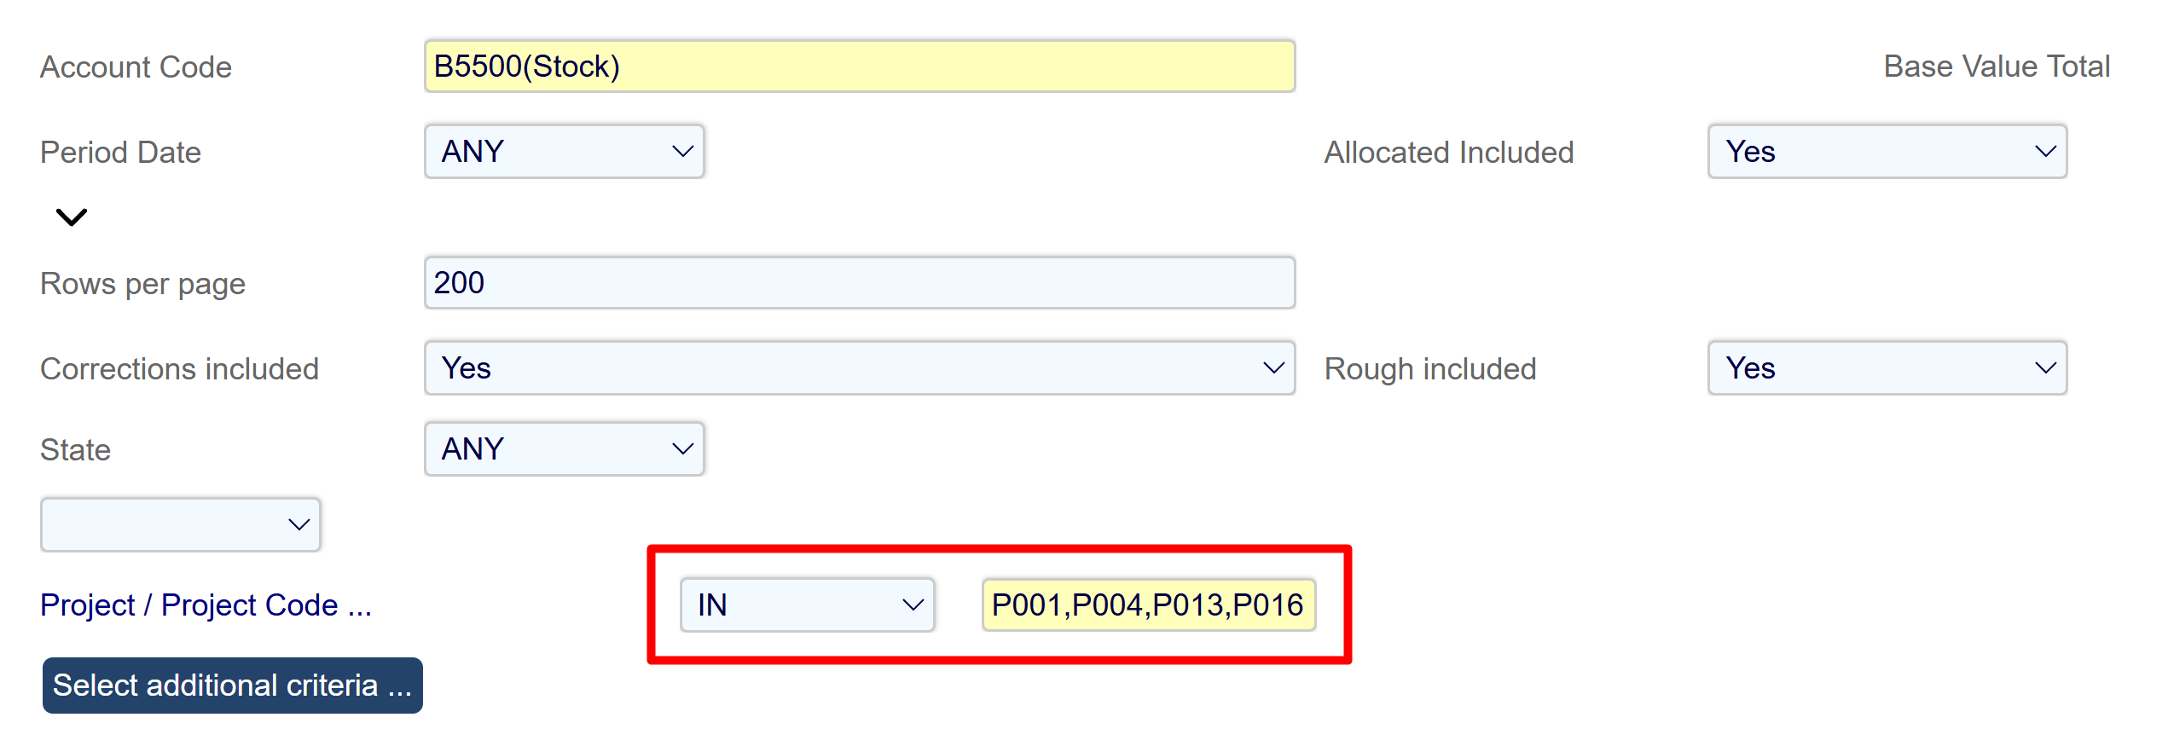Screen dimensions: 2174x752
Task: Click the Account Code label
Action: [136, 67]
